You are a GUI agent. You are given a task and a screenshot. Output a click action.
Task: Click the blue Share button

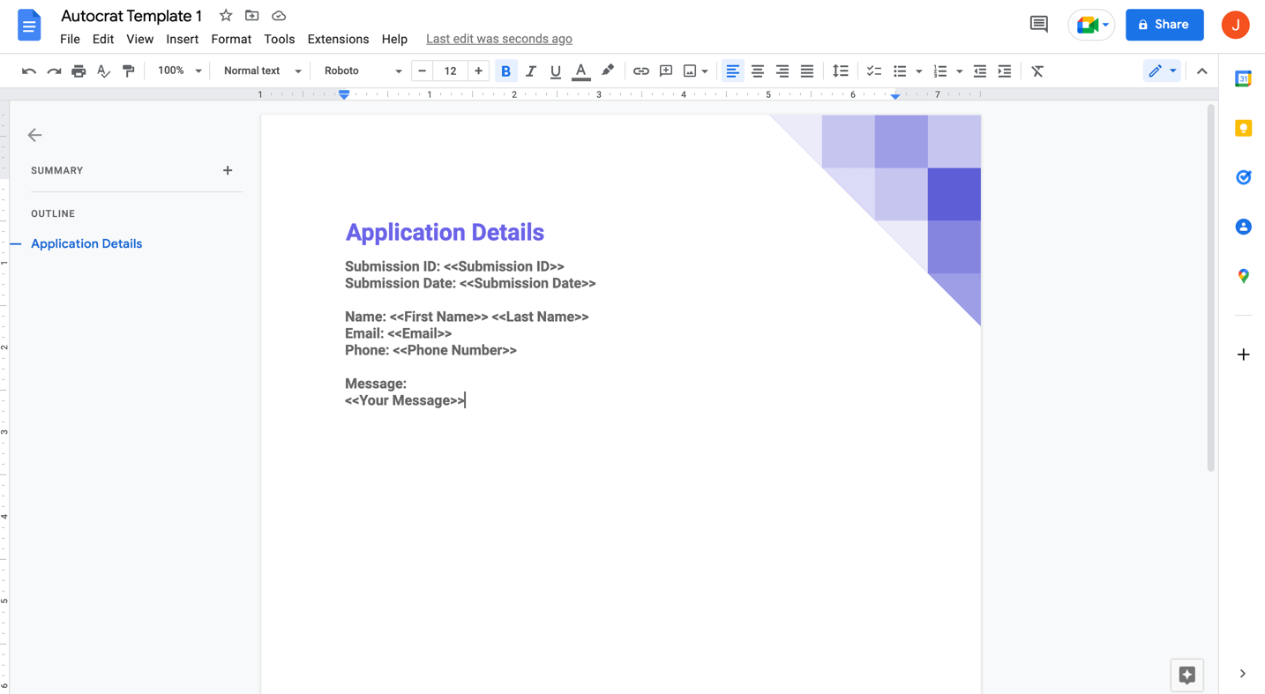(x=1164, y=25)
